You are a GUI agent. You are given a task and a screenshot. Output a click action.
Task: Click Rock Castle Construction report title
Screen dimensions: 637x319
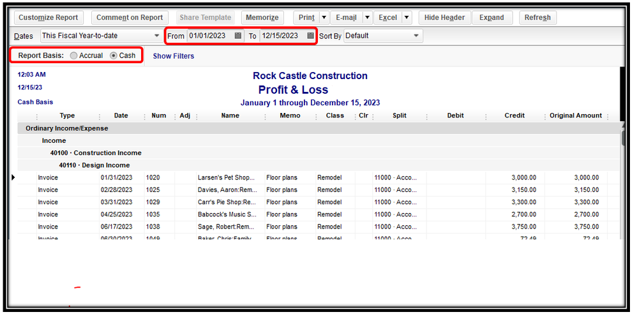pyautogui.click(x=310, y=76)
